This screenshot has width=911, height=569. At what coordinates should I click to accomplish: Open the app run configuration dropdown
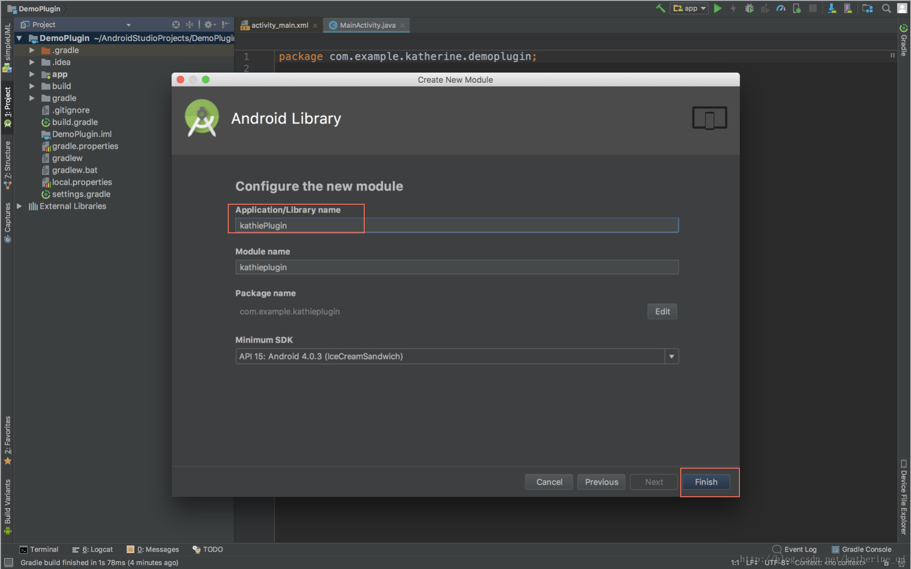[690, 8]
